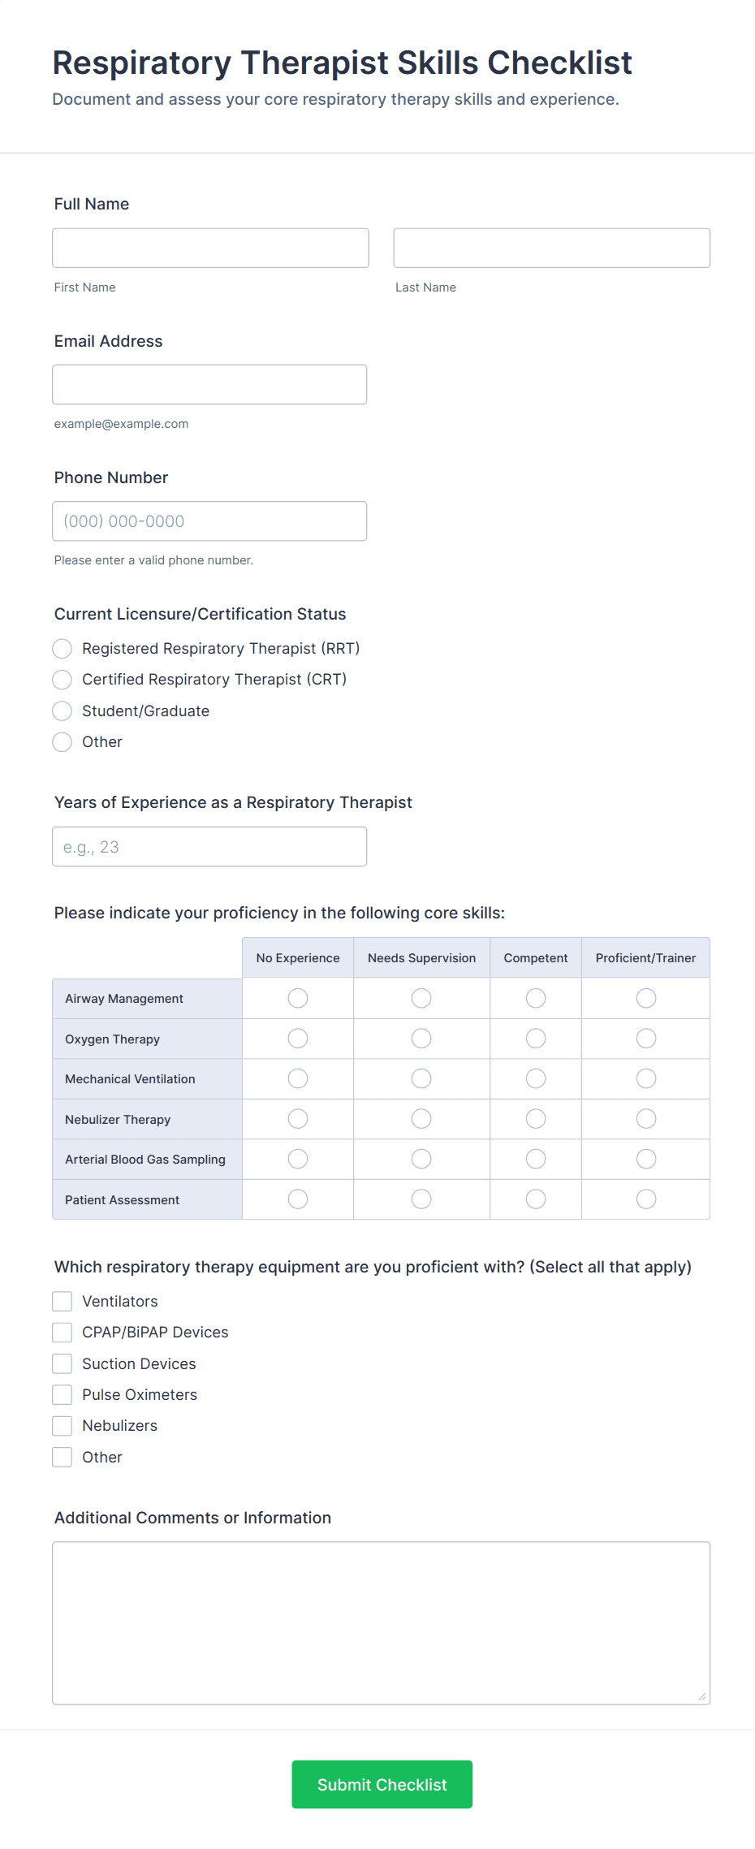The image size is (755, 1849).
Task: Mark Airway Management as Competent
Action: click(x=535, y=997)
